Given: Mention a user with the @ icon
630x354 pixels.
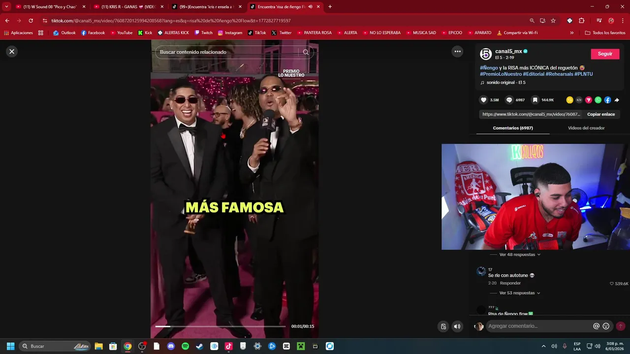Looking at the screenshot, I should click(597, 326).
